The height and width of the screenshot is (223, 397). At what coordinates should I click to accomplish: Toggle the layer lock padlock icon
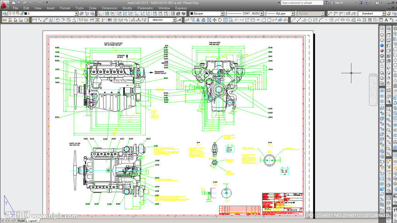pyautogui.click(x=22, y=14)
